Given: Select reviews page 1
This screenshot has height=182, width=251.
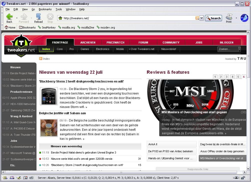Looking at the screenshot, I should tap(215, 77).
